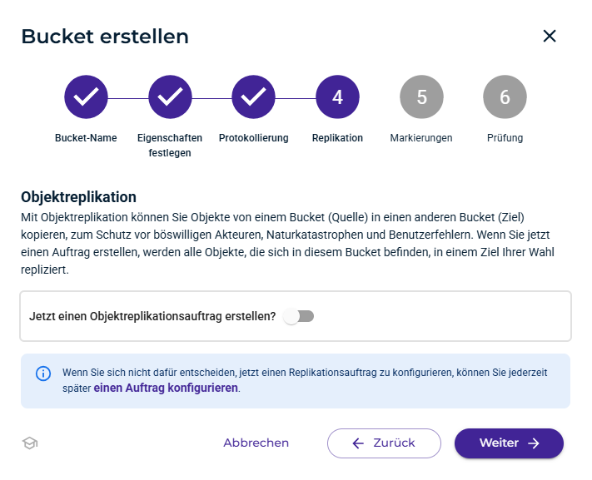The height and width of the screenshot is (480, 592).
Task: Click the Protokollierung step checkmark circle
Action: coord(253,97)
